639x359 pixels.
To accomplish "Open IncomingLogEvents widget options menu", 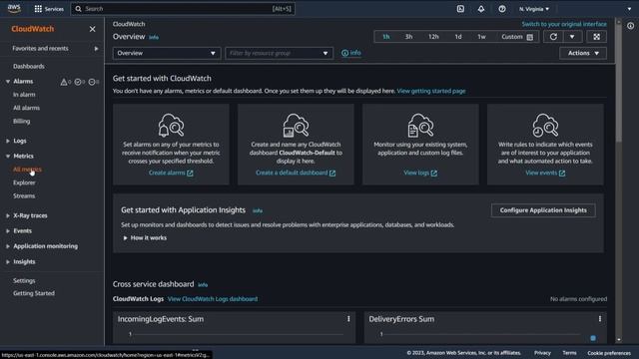I will coord(348,319).
